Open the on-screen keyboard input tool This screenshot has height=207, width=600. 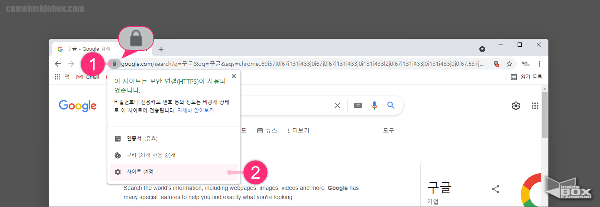[358, 105]
